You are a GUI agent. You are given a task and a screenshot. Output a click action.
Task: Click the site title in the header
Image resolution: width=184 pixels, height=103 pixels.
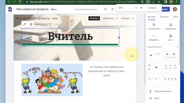(38, 18)
